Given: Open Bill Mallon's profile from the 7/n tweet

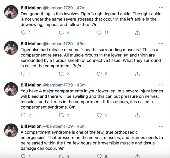Looking at the screenshot, I should click(31, 8).
